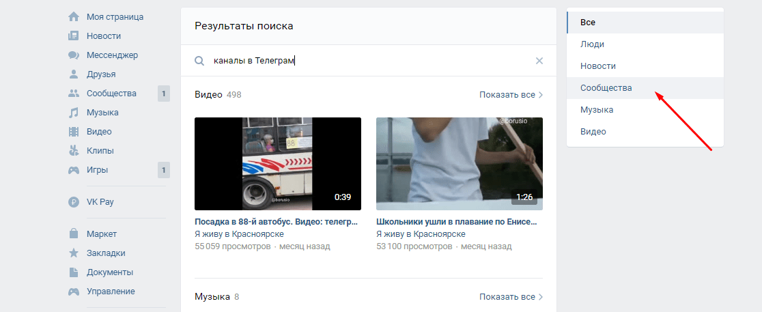Screen dimensions: 762x312
Task: Click the home icon beside Моя страница
Action: coord(74,16)
